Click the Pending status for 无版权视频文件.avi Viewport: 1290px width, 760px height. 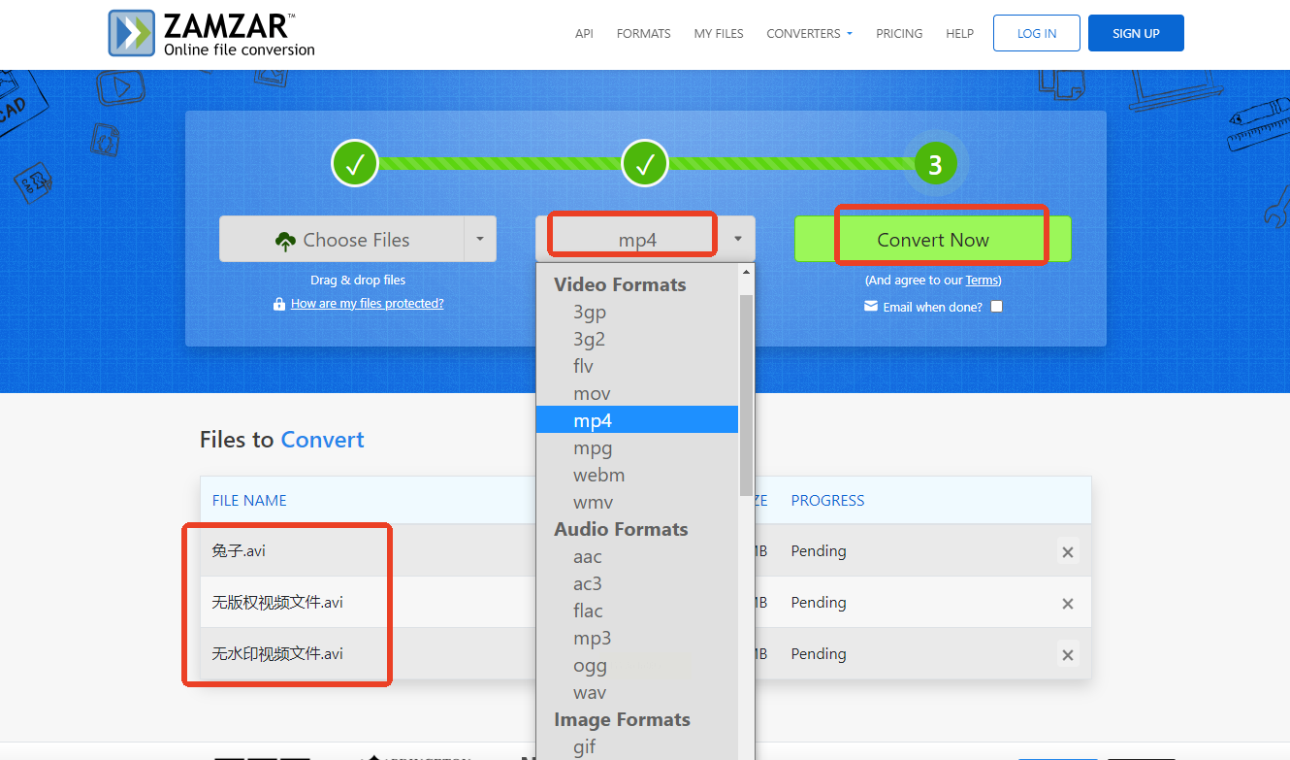819,603
